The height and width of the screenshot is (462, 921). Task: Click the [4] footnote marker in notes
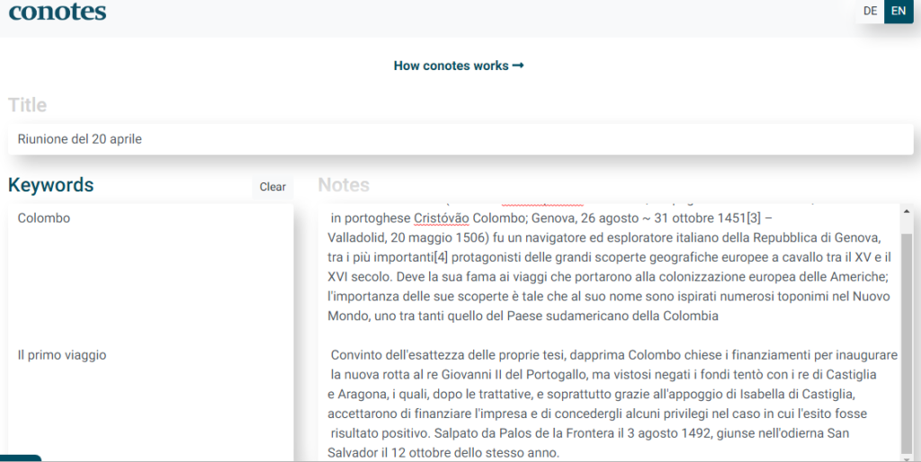pyautogui.click(x=441, y=257)
